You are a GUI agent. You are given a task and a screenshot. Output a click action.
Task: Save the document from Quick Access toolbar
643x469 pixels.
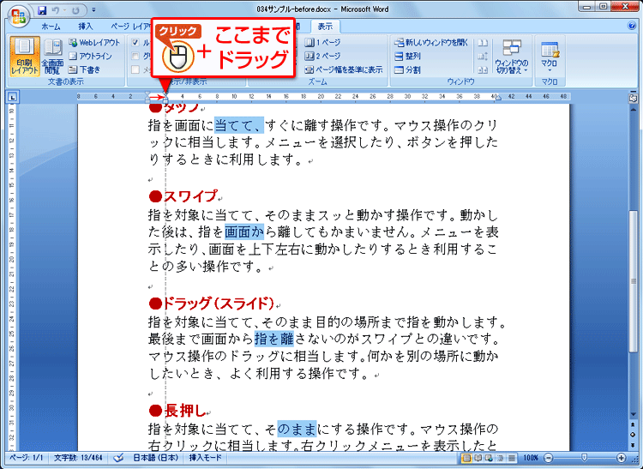coord(42,9)
